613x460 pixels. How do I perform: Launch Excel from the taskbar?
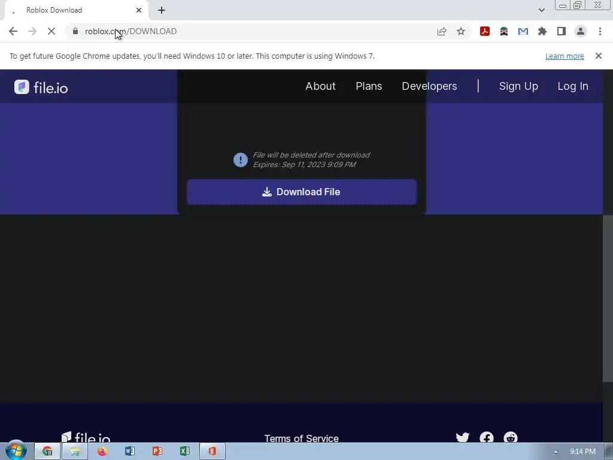tap(185, 451)
